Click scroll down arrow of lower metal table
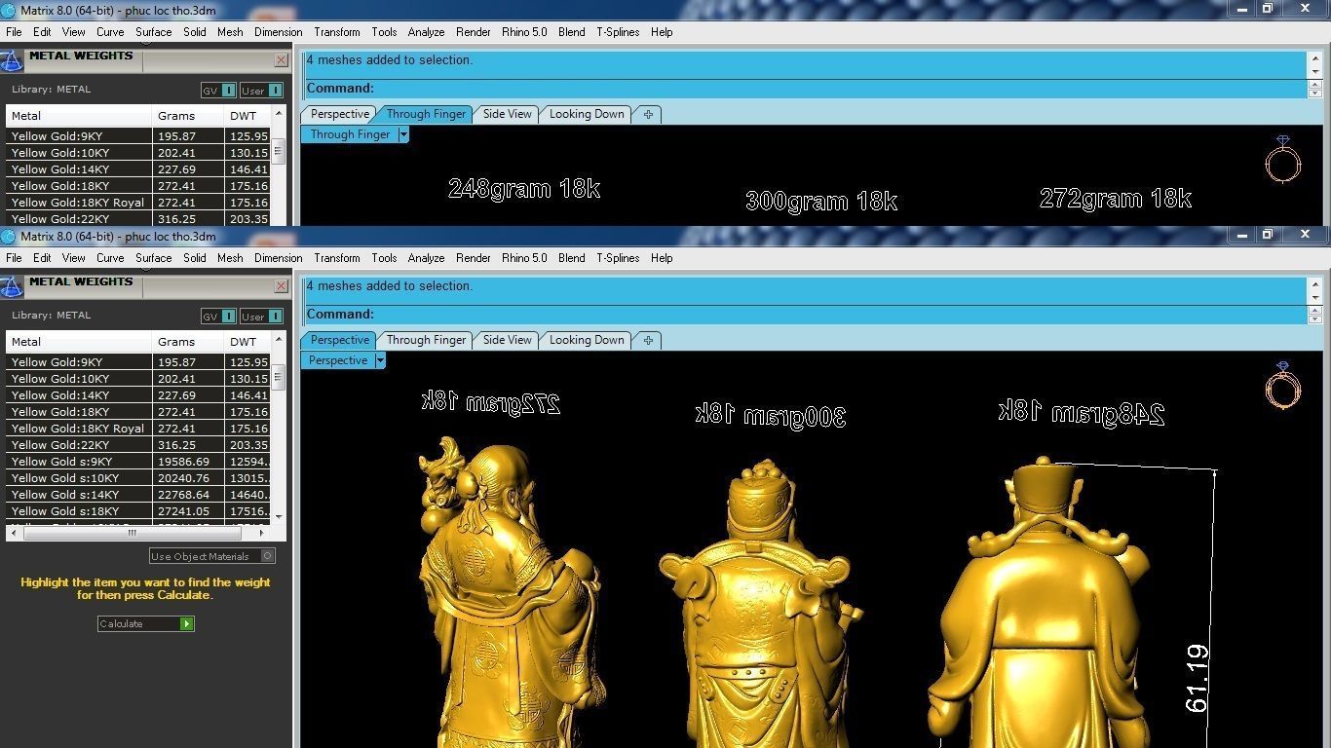This screenshot has height=748, width=1331. tap(279, 517)
